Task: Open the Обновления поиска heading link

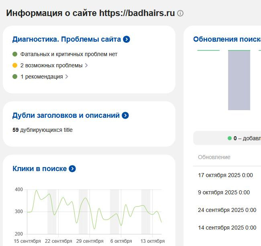Action: tap(227, 39)
